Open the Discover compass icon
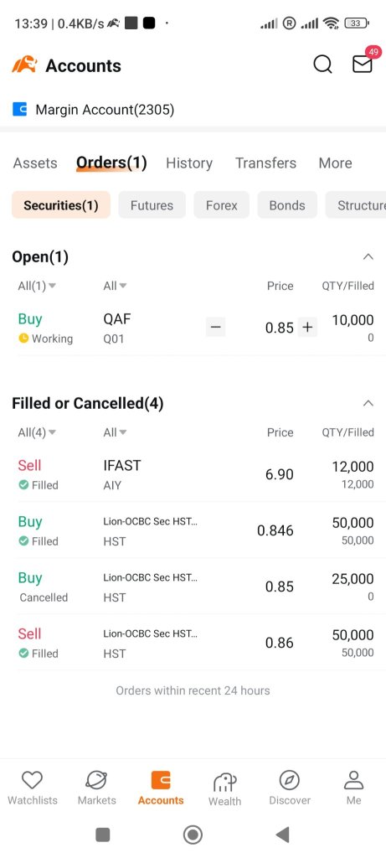This screenshot has height=858, width=386. pos(290,780)
